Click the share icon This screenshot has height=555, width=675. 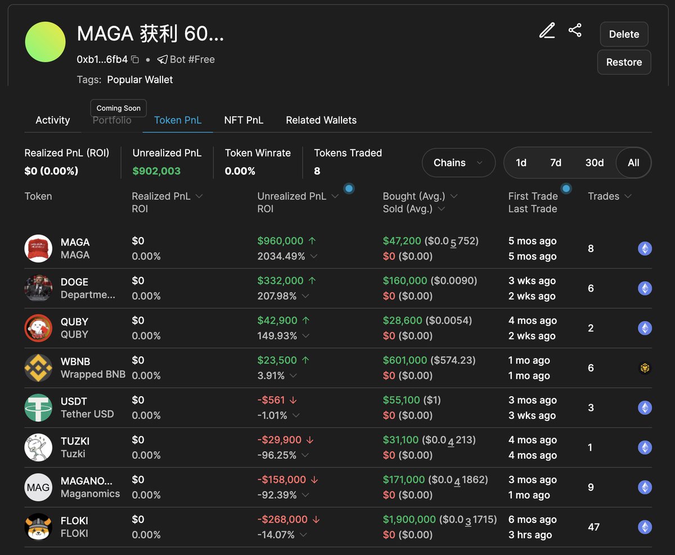click(x=574, y=30)
